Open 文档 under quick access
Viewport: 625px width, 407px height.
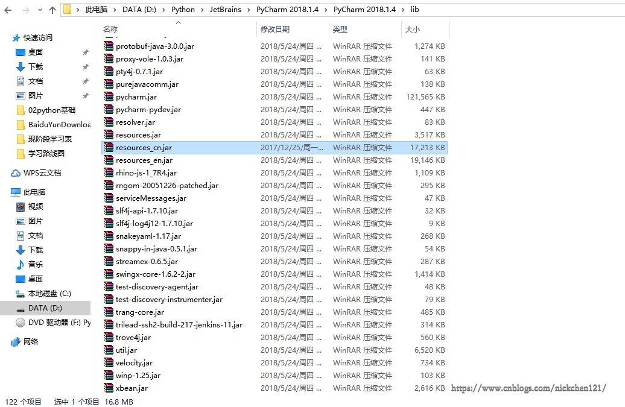[36, 81]
